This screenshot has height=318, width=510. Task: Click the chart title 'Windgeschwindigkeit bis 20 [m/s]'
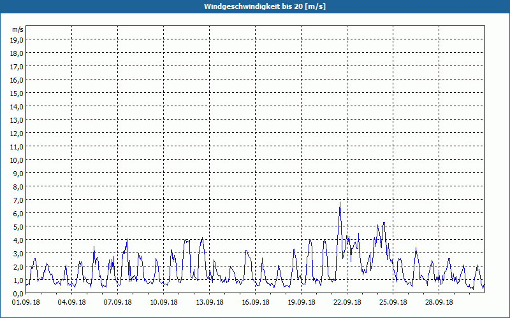click(x=265, y=6)
